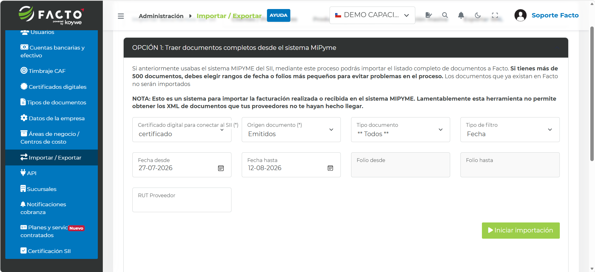Click the Tipos de documentos file icon
Screen dimensions: 595x272
click(23, 102)
